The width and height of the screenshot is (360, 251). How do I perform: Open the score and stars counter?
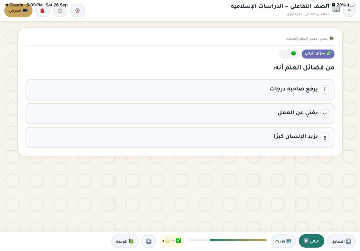point(172,241)
